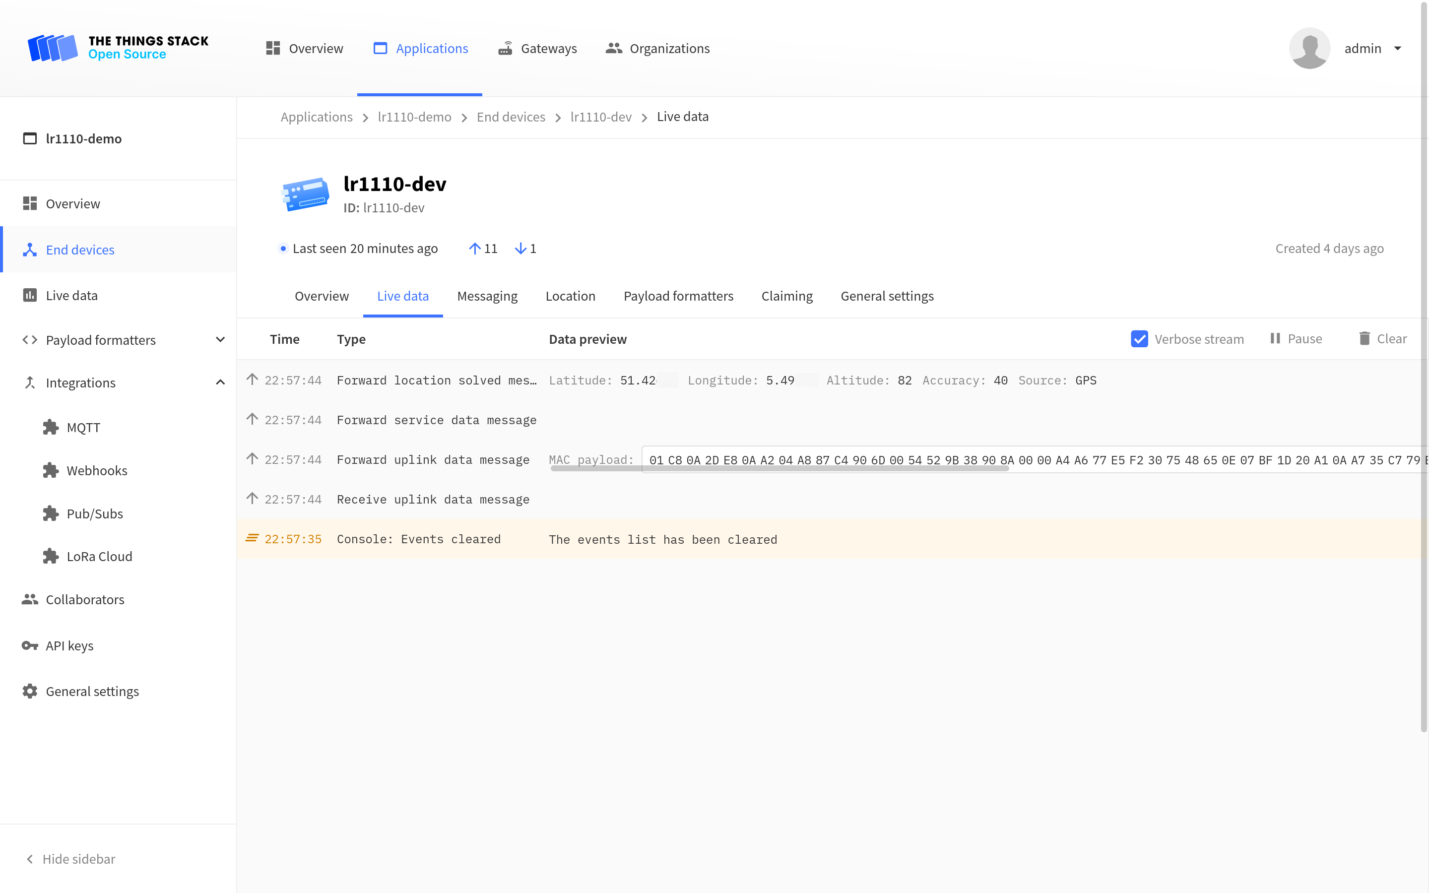Click the Integrations merge icon in sidebar
The image size is (1429, 893).
click(30, 382)
